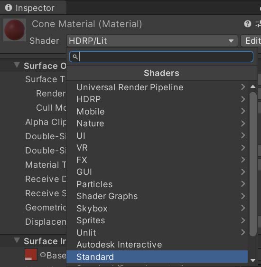Open the Particles shader category

[x=157, y=184]
